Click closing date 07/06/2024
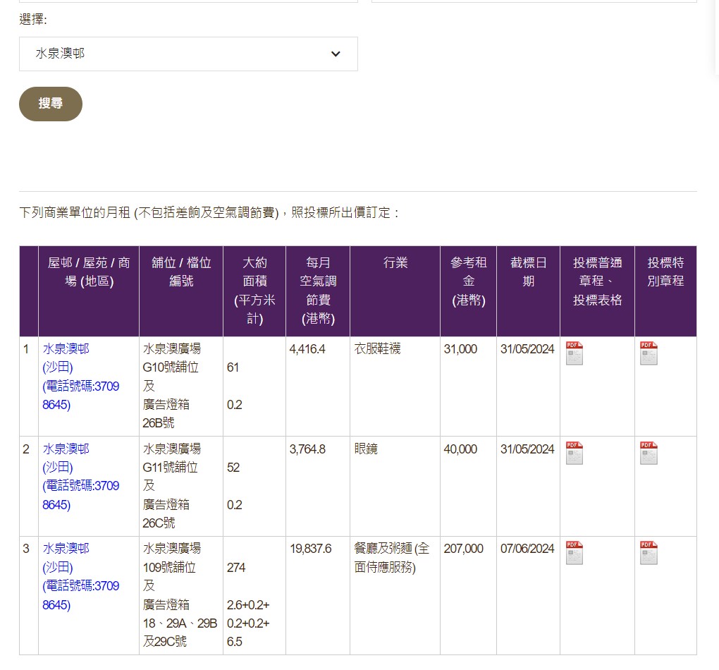Viewport: 719px width, 670px height. [x=527, y=549]
